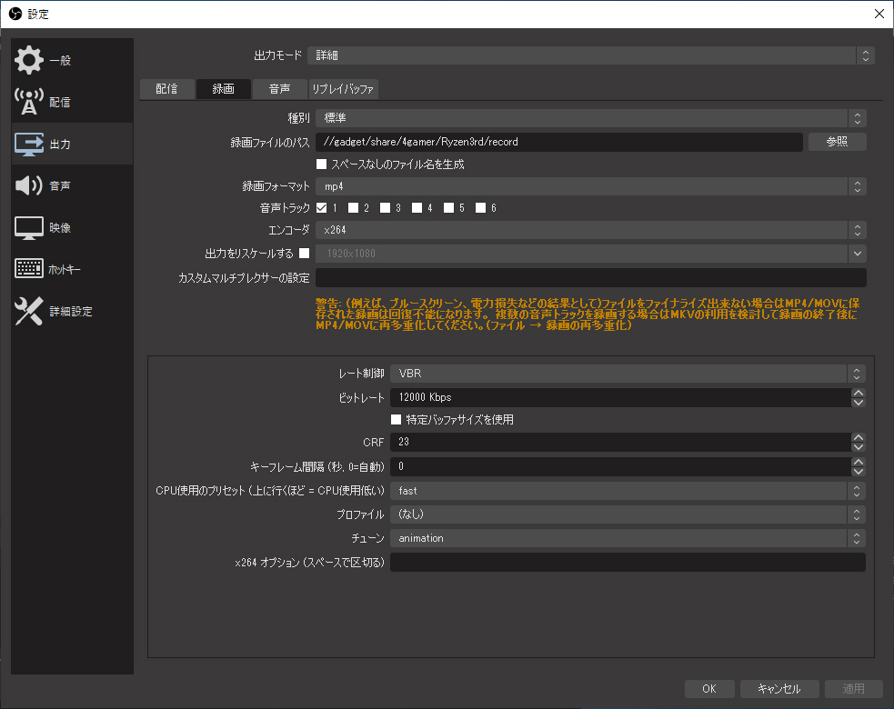Click the キャンセル button
This screenshot has width=894, height=709.
[x=778, y=688]
